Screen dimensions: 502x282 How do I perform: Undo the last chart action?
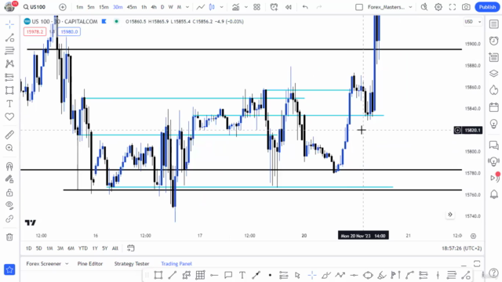[x=305, y=7]
